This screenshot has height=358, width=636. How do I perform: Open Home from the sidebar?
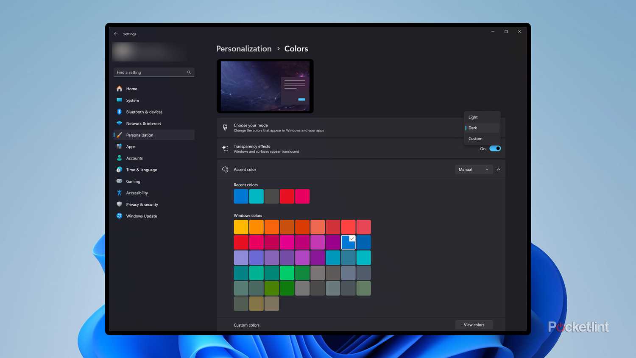click(119, 89)
